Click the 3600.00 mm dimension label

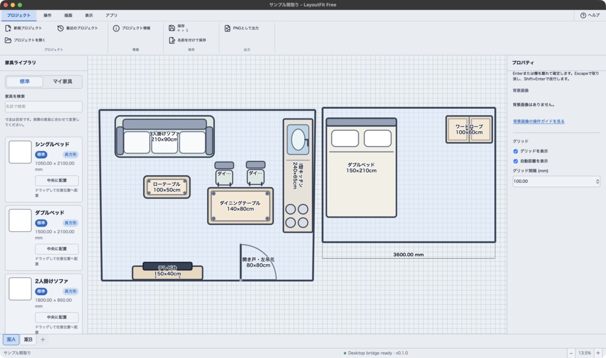(408, 255)
